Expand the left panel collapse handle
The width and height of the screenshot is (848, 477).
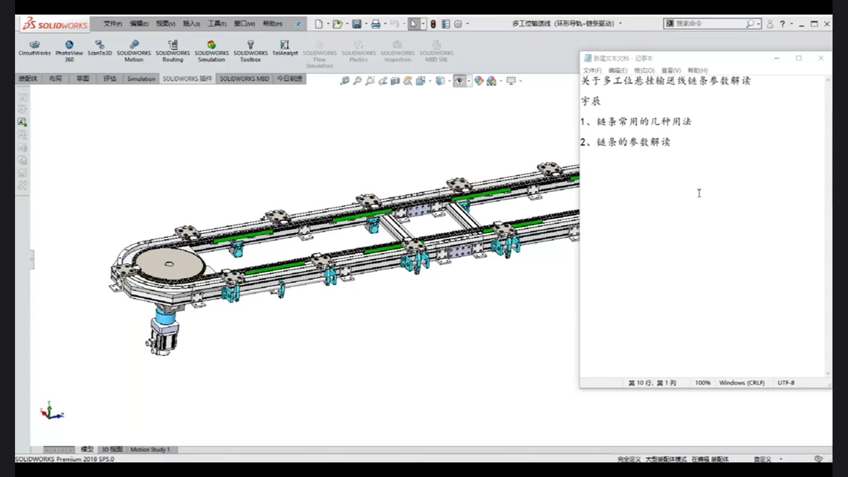pyautogui.click(x=32, y=260)
